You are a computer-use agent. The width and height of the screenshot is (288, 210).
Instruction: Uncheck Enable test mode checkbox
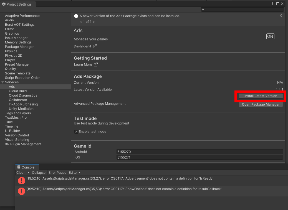(x=76, y=132)
